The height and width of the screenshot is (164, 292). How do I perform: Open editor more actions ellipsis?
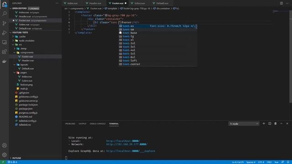coord(287,3)
